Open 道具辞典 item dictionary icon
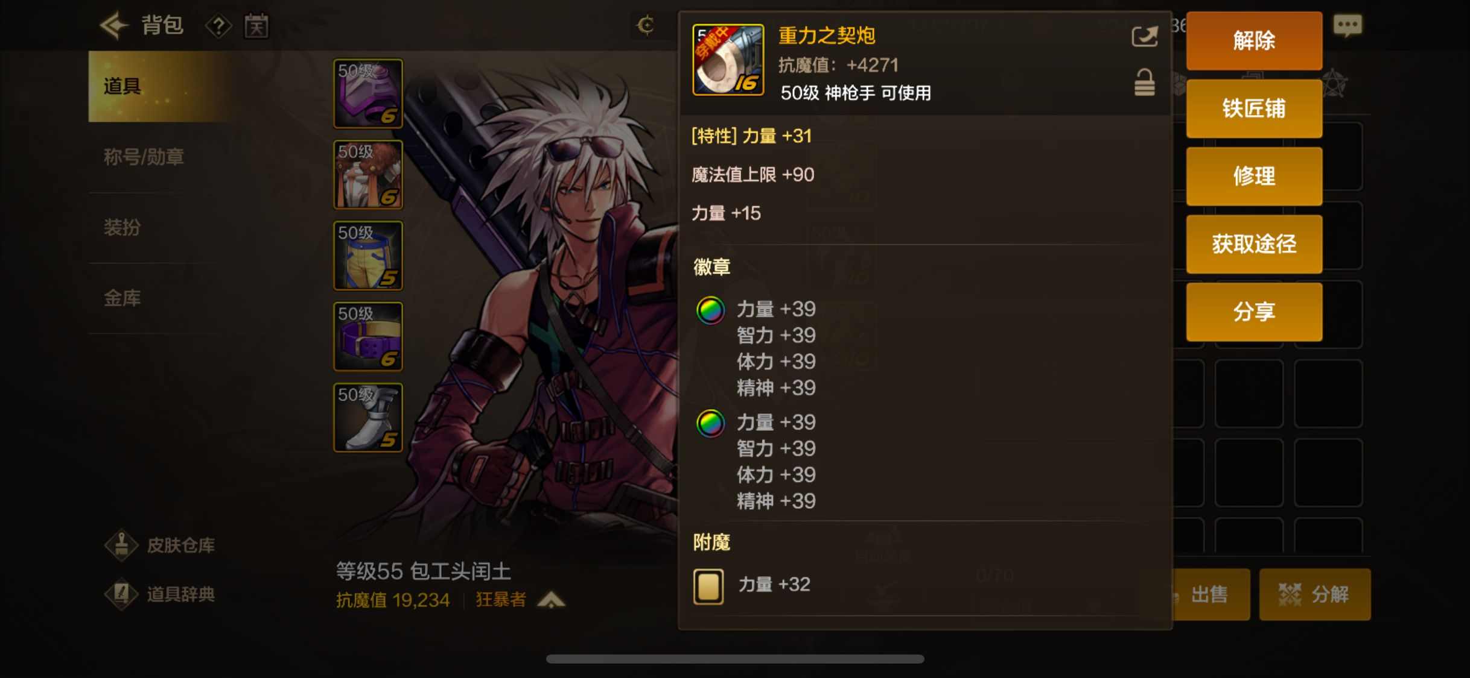Screen dimensions: 1470x678 (x=121, y=594)
